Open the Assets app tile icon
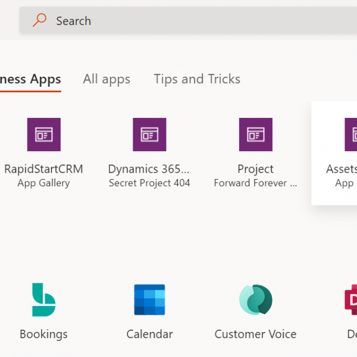Viewport: 357px width, 357px height. pyautogui.click(x=351, y=134)
